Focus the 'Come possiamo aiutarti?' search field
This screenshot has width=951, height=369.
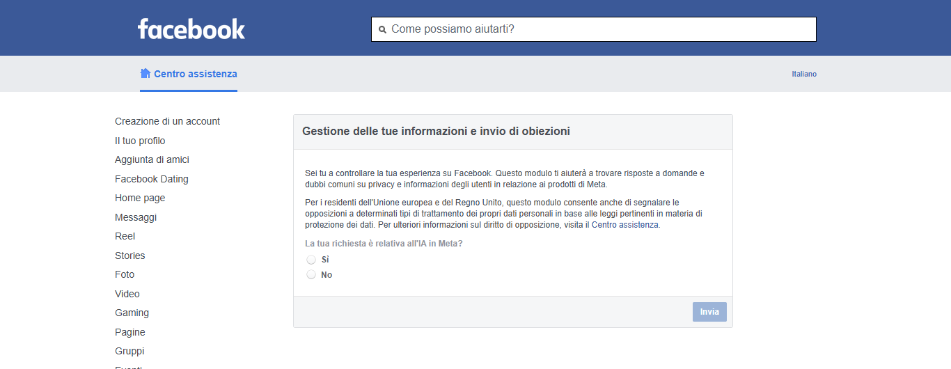[x=594, y=29]
